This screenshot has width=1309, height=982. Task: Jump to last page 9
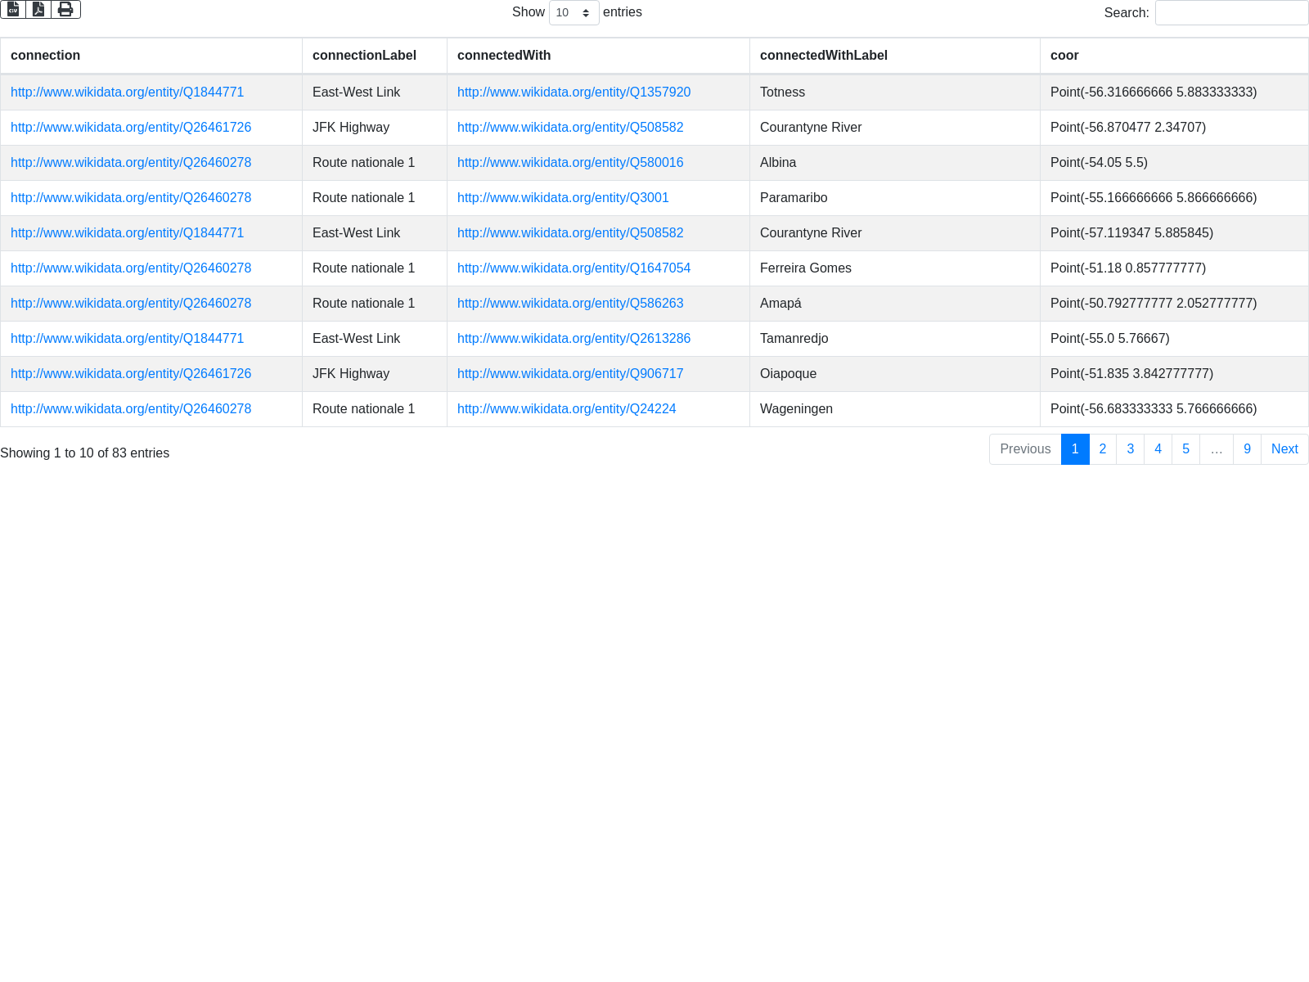(1247, 449)
